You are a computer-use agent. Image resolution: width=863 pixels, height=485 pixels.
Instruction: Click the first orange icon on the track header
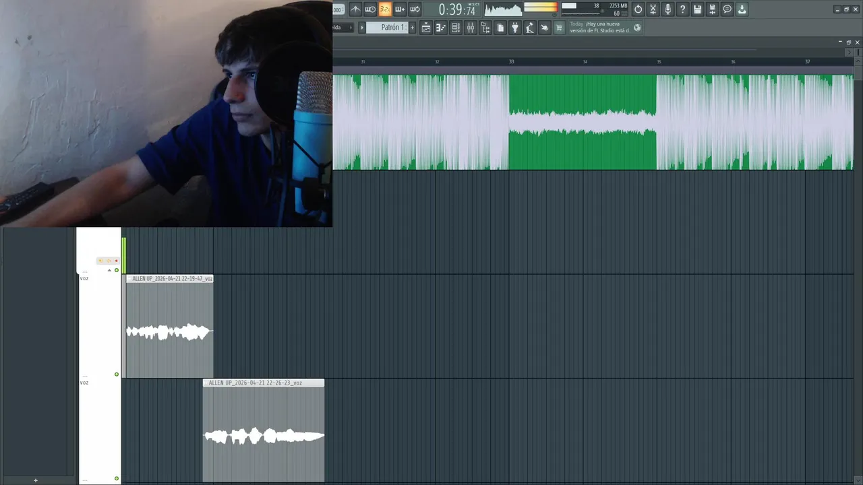click(x=101, y=261)
